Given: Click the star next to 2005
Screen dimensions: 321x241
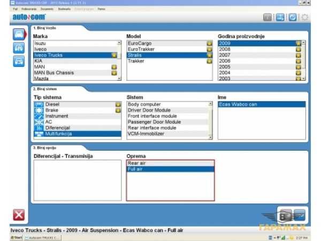Looking at the screenshot, I should point(299,67).
